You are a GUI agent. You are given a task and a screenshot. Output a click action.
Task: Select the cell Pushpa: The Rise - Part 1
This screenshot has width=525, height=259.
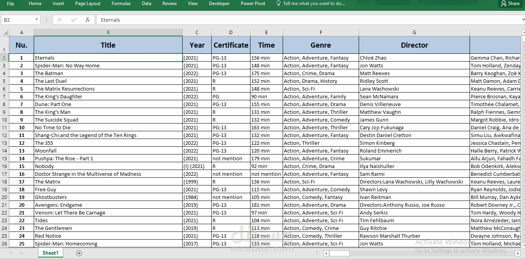[x=108, y=158]
